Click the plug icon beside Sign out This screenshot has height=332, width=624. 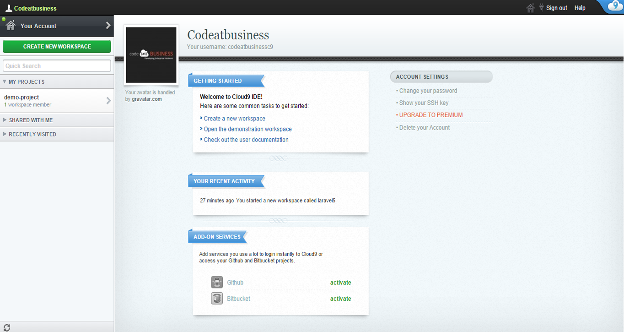[541, 7]
